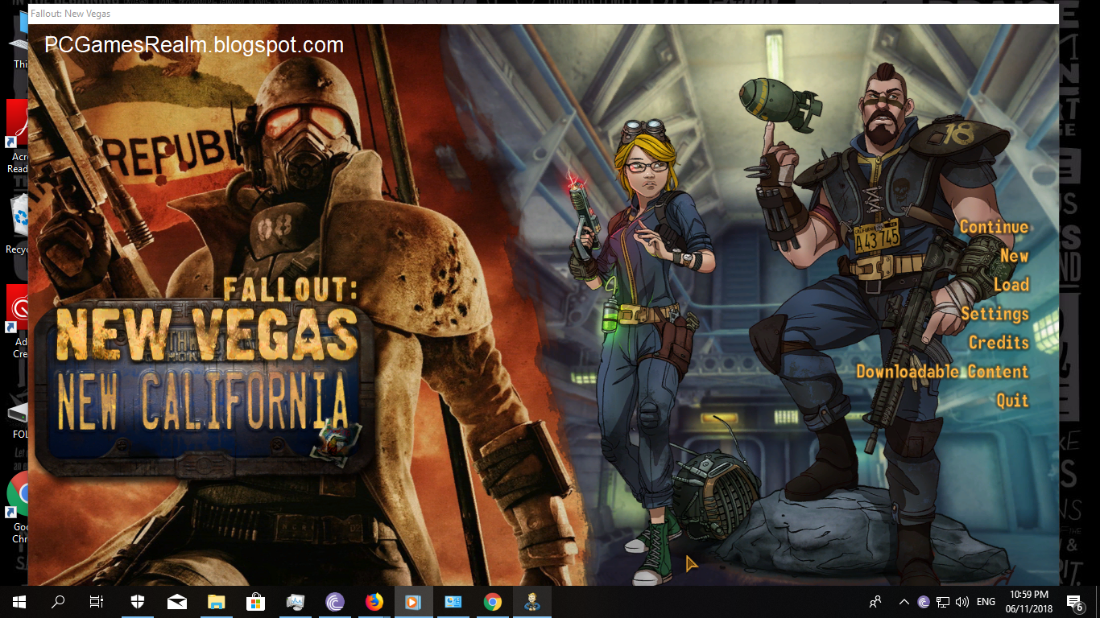
Task: Select the Google Chrome desktop shortcut
Action: tap(16, 507)
